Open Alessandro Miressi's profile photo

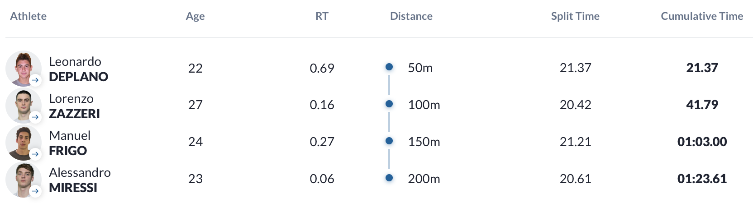23,180
